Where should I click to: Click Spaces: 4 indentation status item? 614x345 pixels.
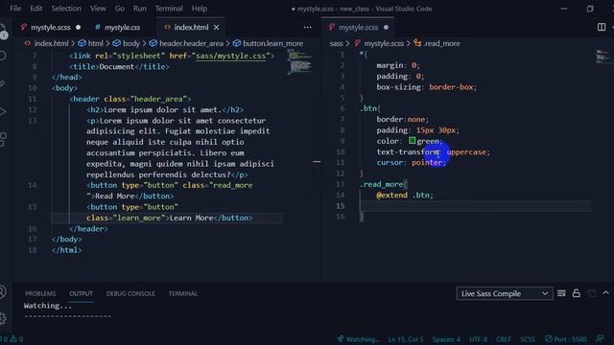[446, 339]
